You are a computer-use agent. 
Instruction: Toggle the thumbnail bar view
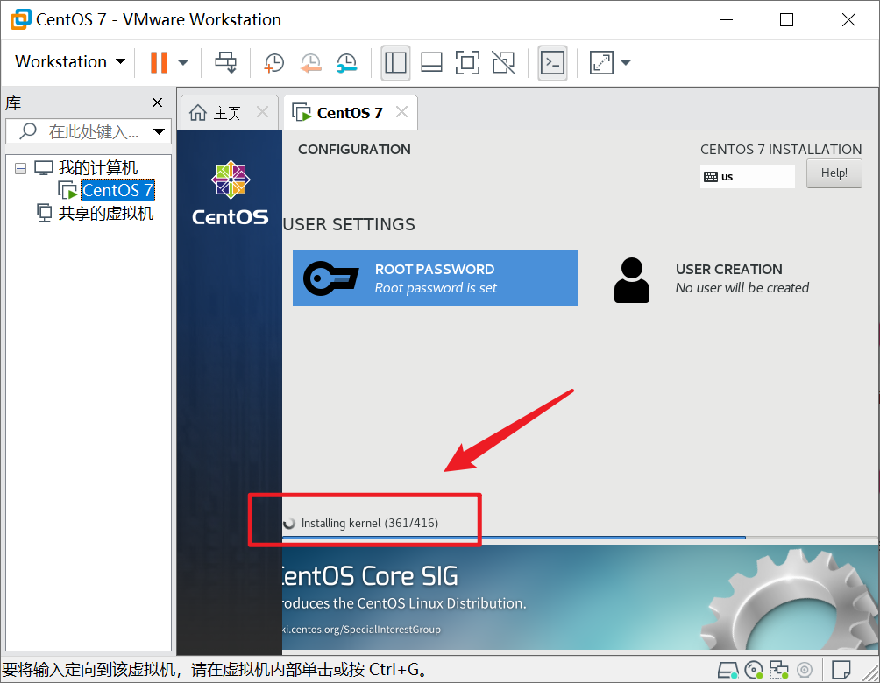pyautogui.click(x=431, y=62)
